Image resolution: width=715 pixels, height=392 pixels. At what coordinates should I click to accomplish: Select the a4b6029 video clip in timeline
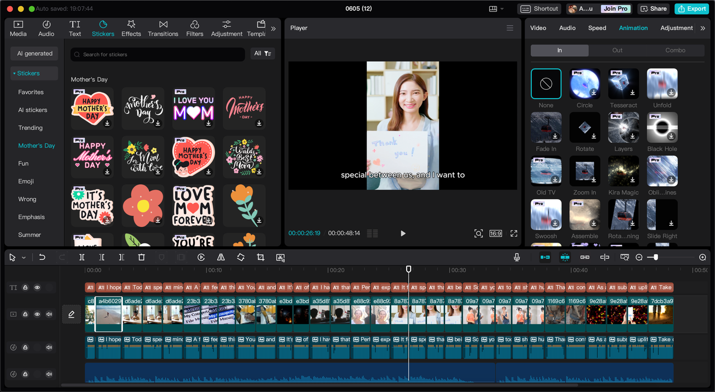[108, 314]
